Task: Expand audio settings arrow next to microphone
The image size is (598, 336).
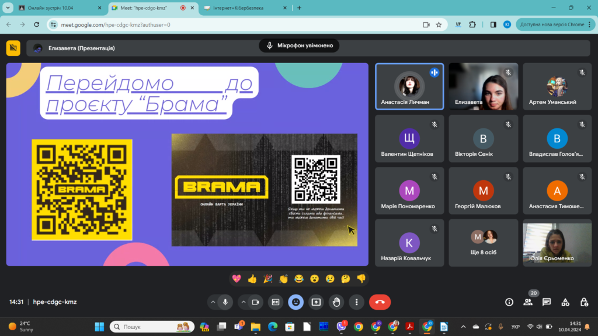Action: pyautogui.click(x=213, y=302)
